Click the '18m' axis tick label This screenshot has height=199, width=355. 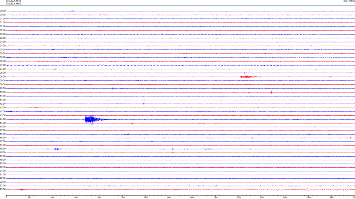tap(216, 198)
